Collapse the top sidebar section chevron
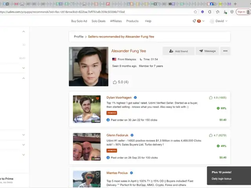The image size is (251, 188). pos(24,31)
